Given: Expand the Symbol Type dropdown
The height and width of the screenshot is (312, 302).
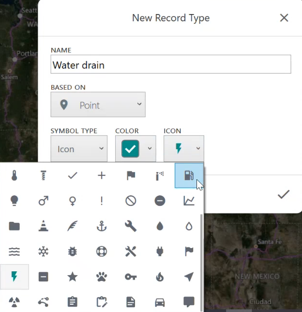Looking at the screenshot, I should [x=79, y=149].
